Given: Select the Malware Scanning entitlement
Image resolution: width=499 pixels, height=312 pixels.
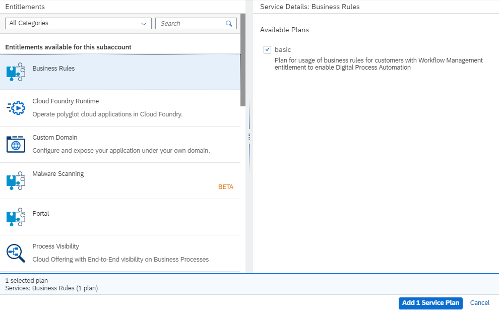Looking at the screenshot, I should click(120, 181).
